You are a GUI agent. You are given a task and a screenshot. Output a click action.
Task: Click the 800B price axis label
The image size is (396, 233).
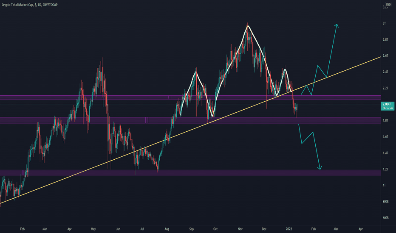(385, 202)
